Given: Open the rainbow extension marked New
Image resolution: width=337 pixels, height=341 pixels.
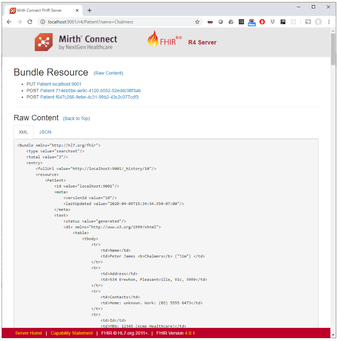Looking at the screenshot, I should pos(252,22).
